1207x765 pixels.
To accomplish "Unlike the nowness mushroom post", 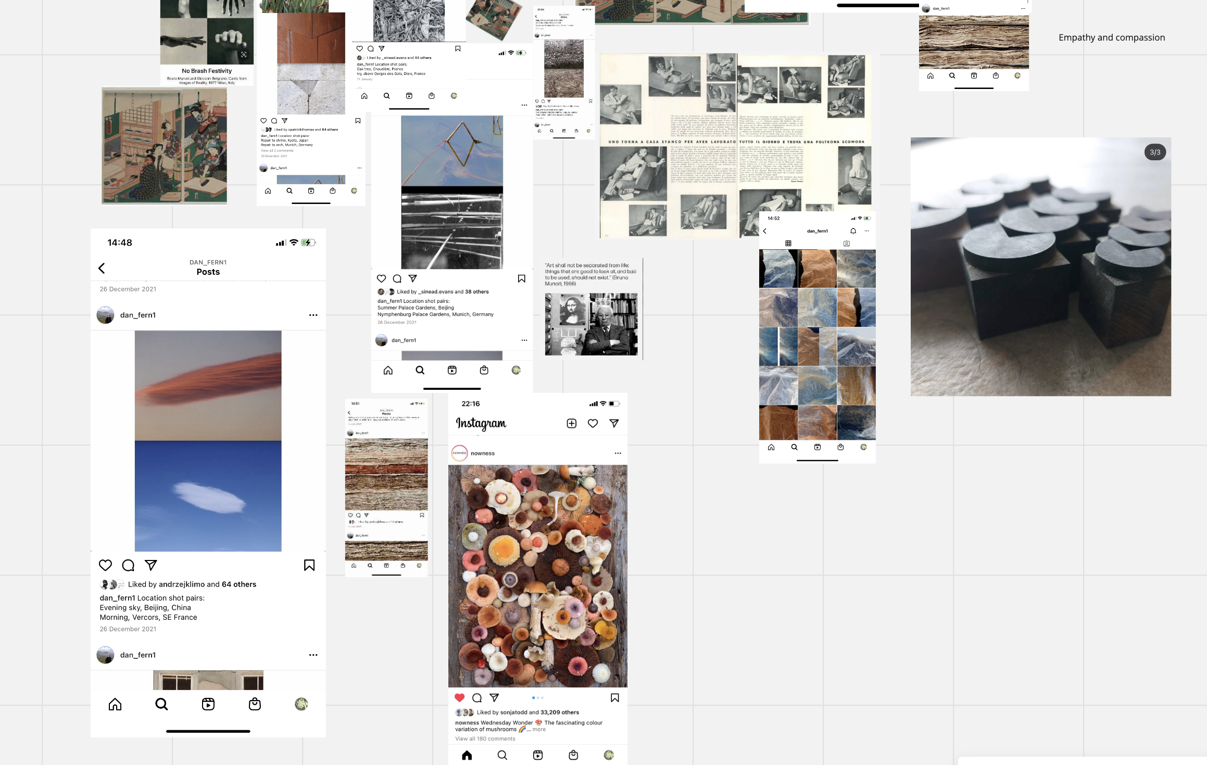I will coord(459,698).
